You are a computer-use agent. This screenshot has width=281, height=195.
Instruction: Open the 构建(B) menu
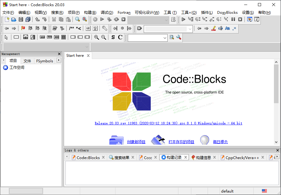(90, 13)
